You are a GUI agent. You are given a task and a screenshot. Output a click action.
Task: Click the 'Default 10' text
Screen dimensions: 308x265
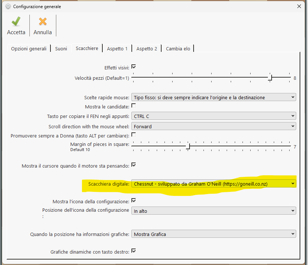(x=80, y=150)
